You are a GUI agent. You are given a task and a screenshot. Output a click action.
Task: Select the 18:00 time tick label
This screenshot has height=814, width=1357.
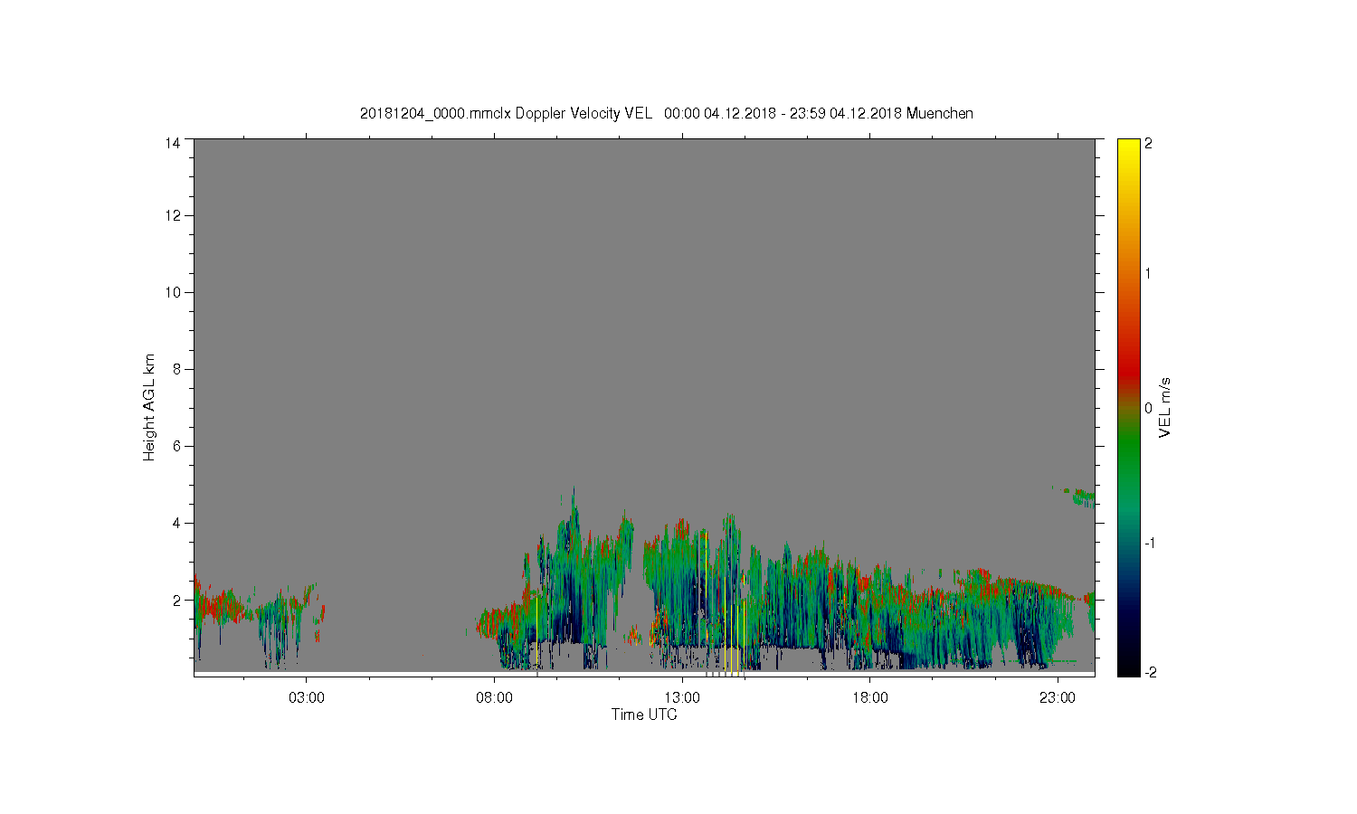[869, 697]
